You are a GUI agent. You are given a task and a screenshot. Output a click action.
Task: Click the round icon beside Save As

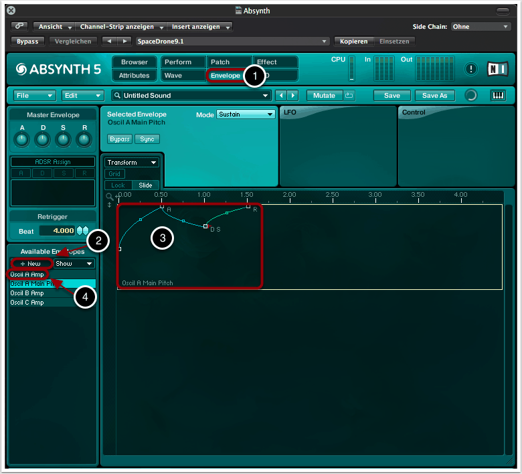click(471, 95)
